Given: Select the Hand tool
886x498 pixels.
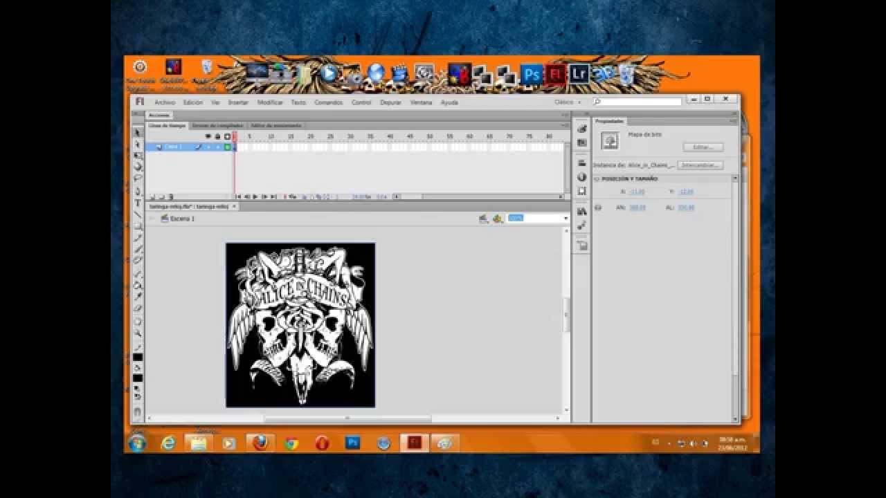Looking at the screenshot, I should [x=138, y=322].
